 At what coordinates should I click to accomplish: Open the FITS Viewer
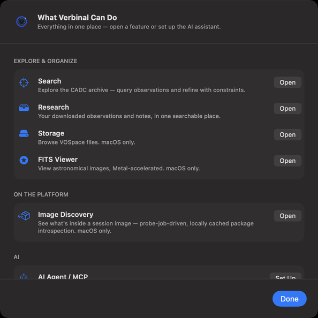click(x=287, y=161)
